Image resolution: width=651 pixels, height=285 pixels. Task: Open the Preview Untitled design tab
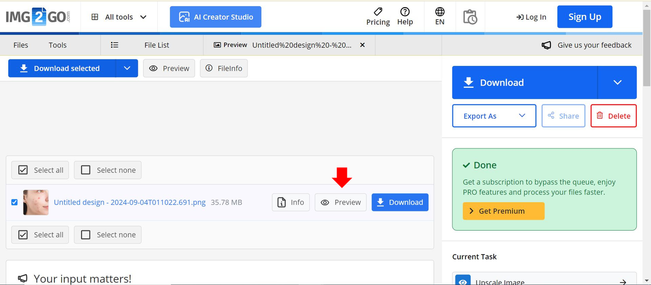click(x=282, y=45)
